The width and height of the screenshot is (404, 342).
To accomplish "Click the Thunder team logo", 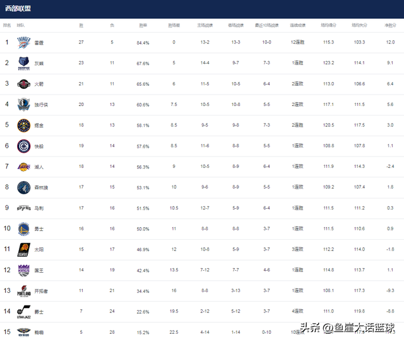I will (x=24, y=42).
